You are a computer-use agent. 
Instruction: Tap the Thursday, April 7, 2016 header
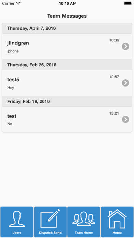[x=67, y=28]
